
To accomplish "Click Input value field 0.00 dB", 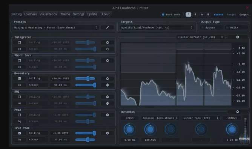I will pos(130,140).
